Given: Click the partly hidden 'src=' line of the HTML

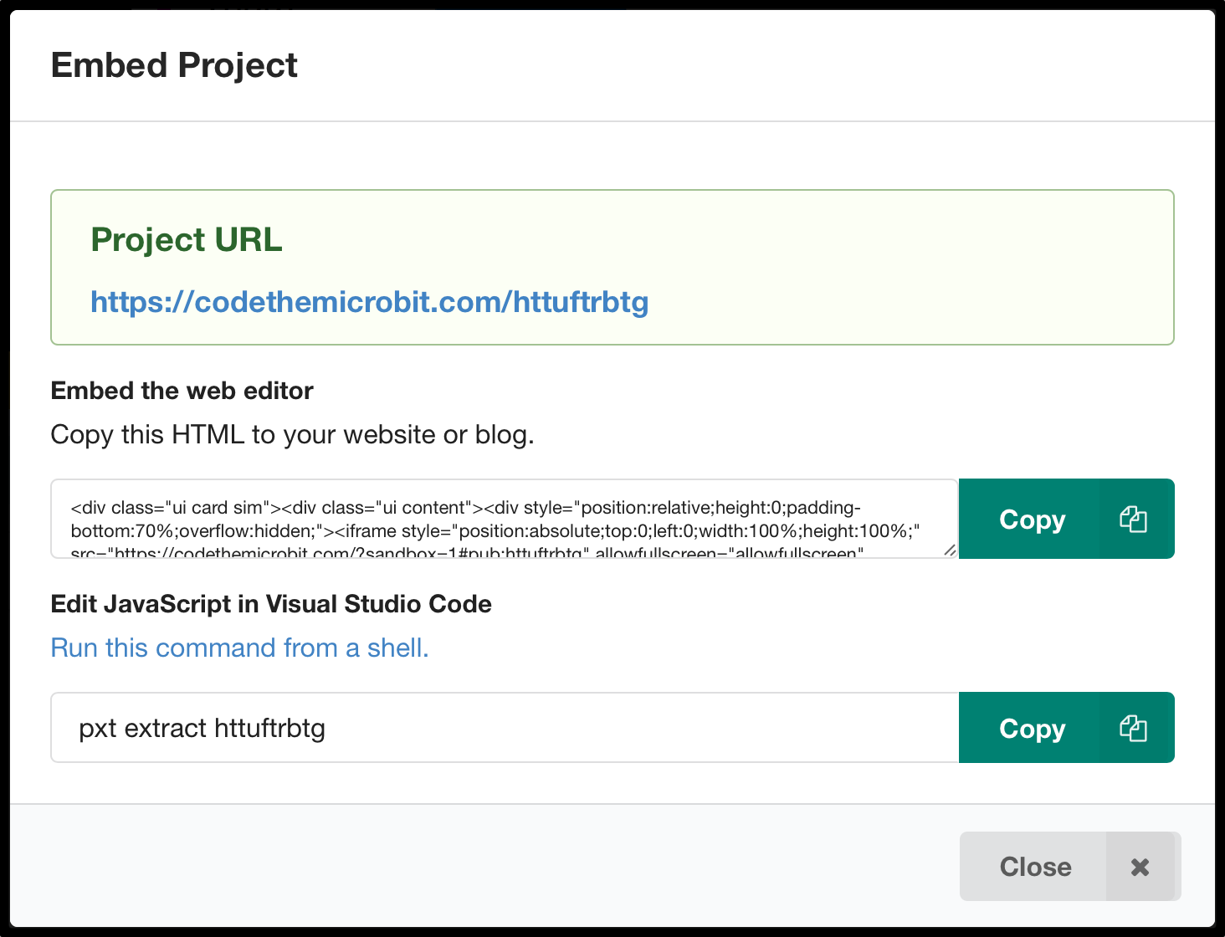Looking at the screenshot, I should point(466,553).
